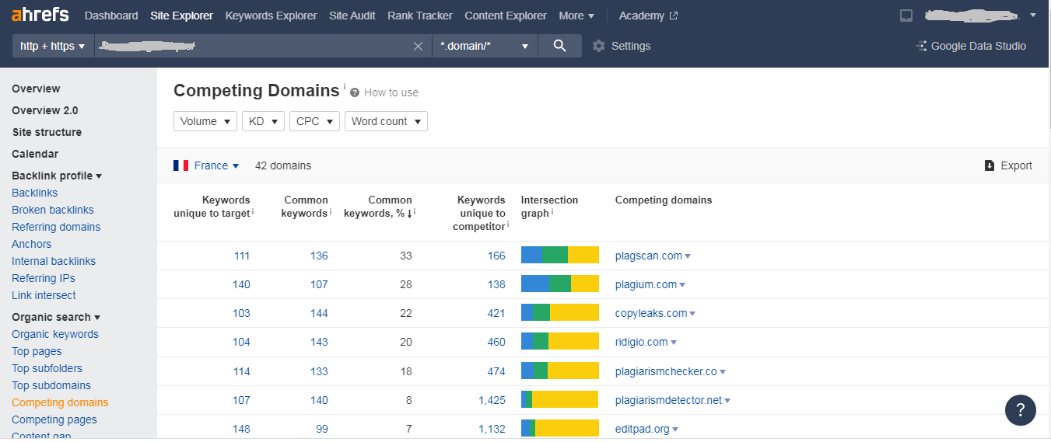Open Rank Tracker tab
Image resolution: width=1051 pixels, height=442 pixels.
[420, 16]
